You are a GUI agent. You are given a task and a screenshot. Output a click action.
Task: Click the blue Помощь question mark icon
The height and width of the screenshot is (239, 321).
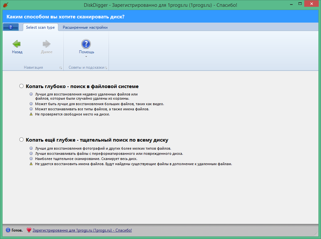(86, 44)
